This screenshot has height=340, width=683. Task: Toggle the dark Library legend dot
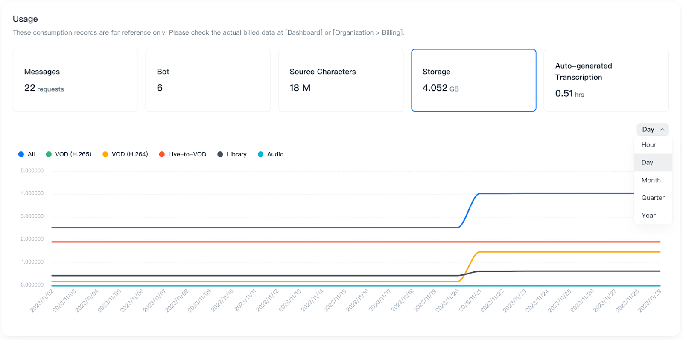220,154
